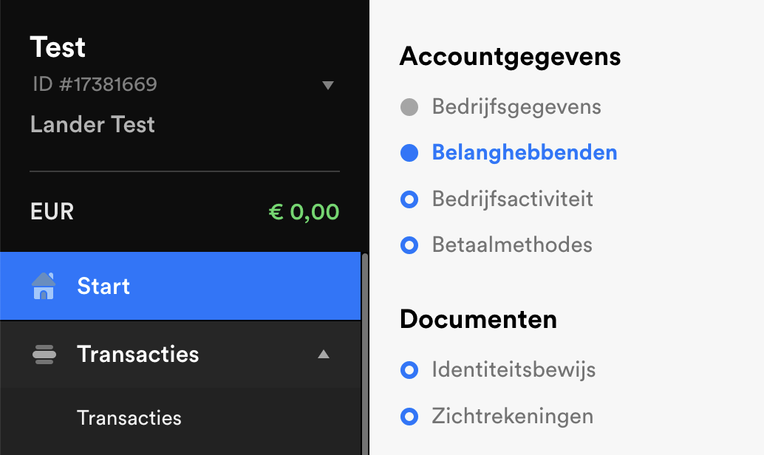Click the solid blue dot beside Belanghebbenden
Screen dimensions: 764x455
click(x=409, y=152)
